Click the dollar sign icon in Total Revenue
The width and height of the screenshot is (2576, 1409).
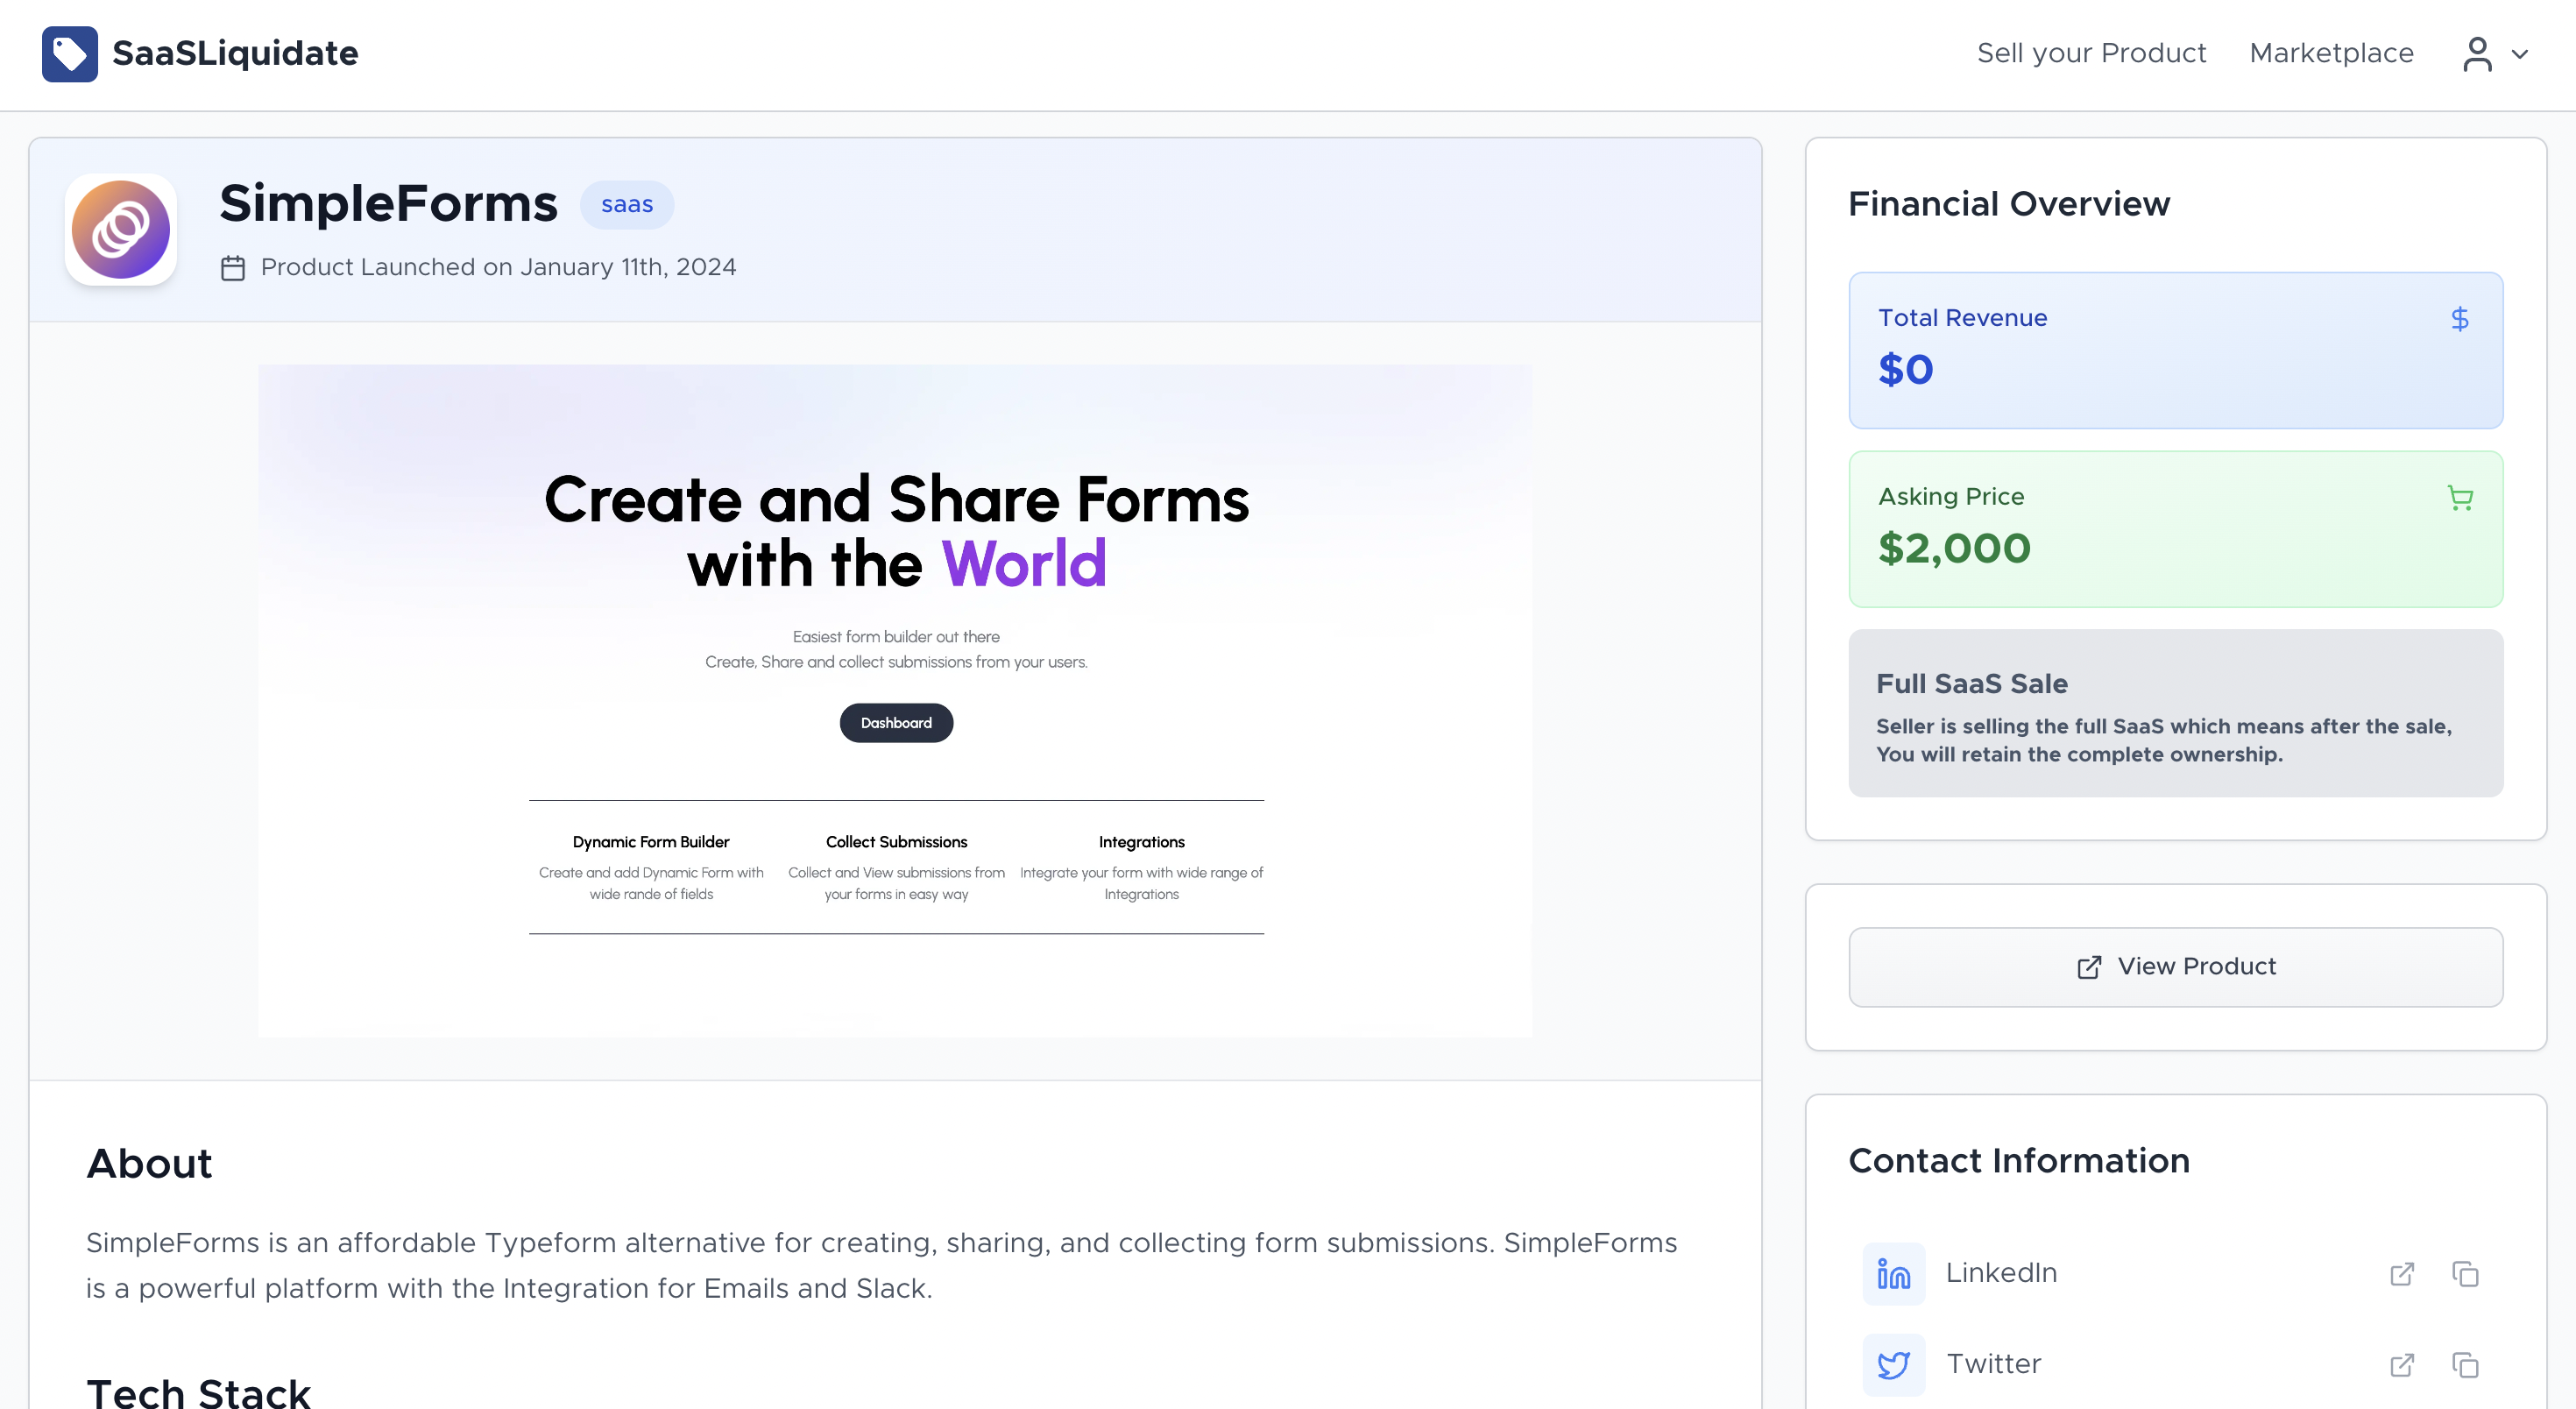2460,319
